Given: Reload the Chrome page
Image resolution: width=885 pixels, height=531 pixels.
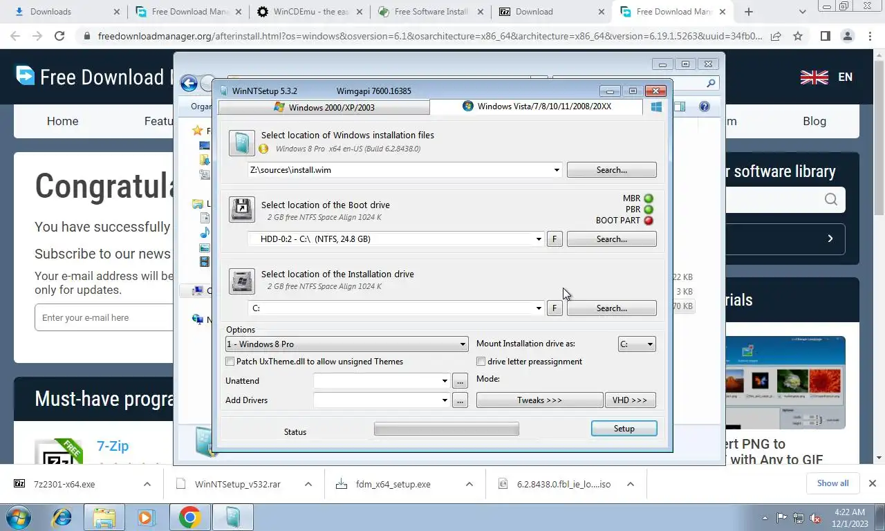Looking at the screenshot, I should click(x=59, y=36).
